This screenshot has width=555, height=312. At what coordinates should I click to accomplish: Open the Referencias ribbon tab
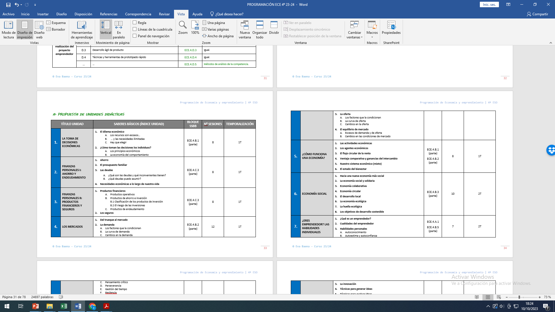[x=108, y=14]
